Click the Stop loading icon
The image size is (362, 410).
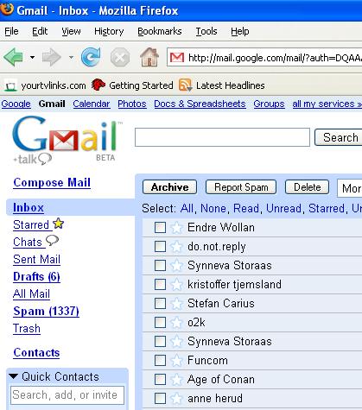(x=120, y=57)
